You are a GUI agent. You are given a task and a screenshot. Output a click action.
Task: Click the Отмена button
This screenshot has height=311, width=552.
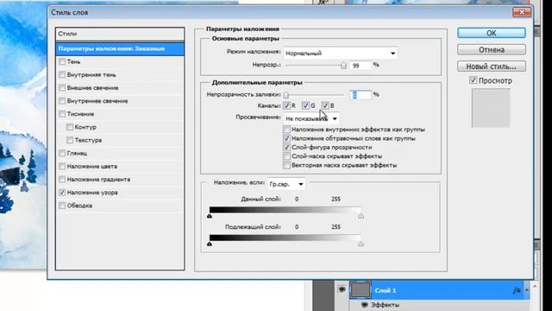click(x=492, y=50)
